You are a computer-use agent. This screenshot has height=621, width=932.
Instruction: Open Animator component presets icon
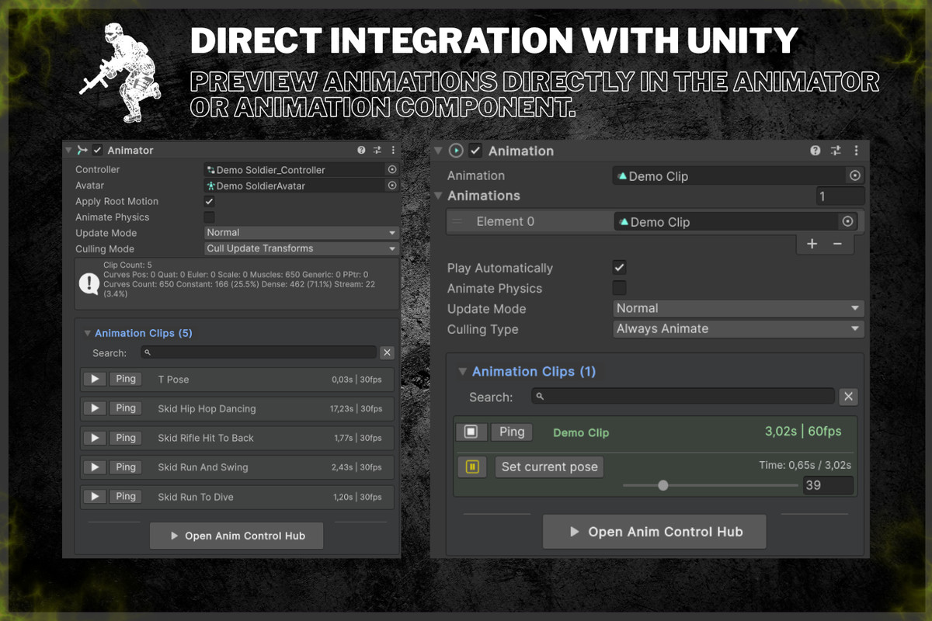[377, 151]
